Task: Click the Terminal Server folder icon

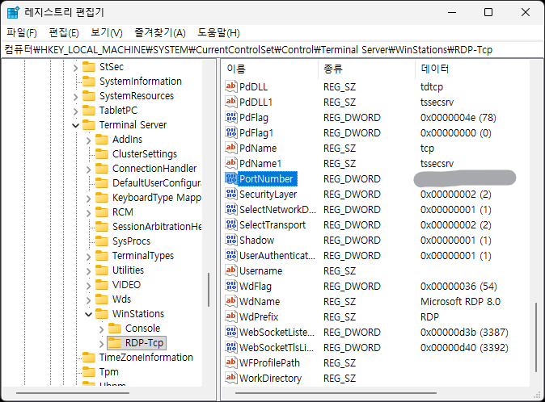Action: 88,125
